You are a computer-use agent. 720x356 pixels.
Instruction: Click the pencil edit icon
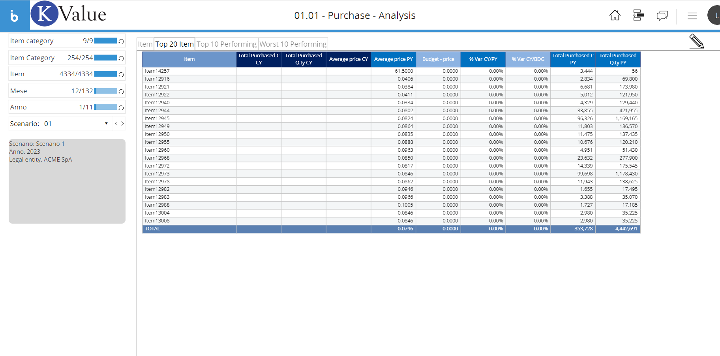(x=696, y=41)
